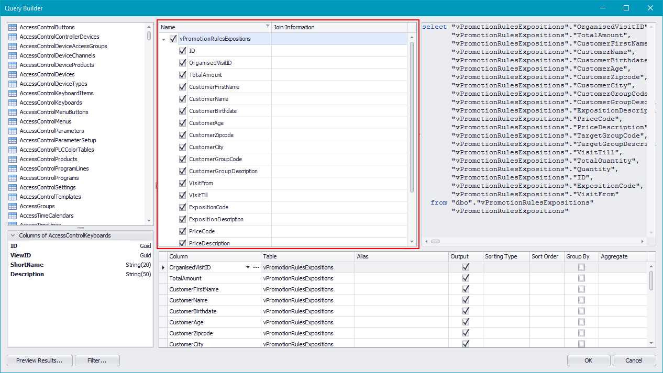Click the AccessControlButtons table icon

[13, 27]
